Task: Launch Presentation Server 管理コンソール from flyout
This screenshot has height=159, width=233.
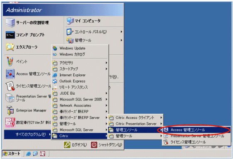Action: [196, 136]
